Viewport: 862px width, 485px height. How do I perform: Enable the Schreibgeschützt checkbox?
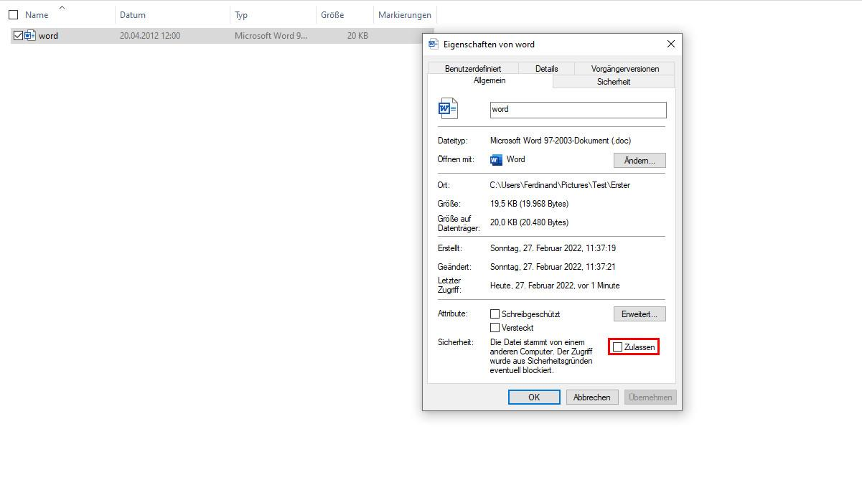pos(495,314)
